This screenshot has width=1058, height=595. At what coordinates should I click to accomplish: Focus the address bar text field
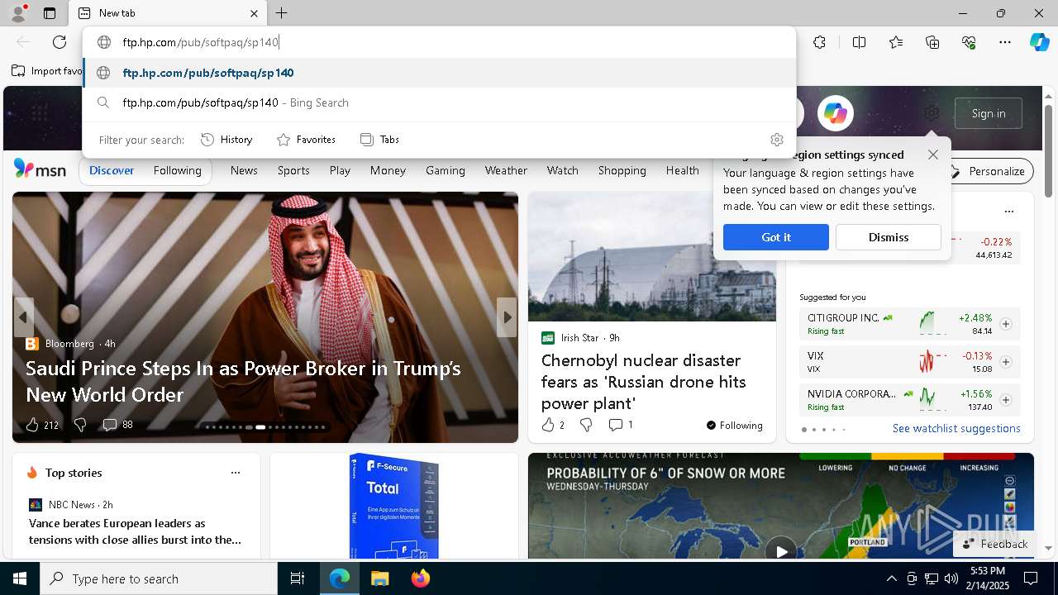pyautogui.click(x=439, y=42)
